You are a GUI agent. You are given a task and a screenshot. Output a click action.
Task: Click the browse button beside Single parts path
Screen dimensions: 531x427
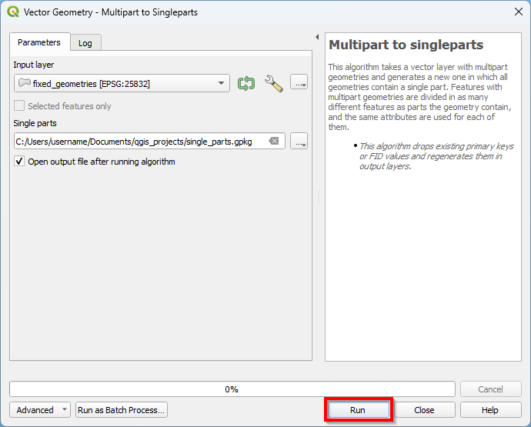[x=299, y=141]
